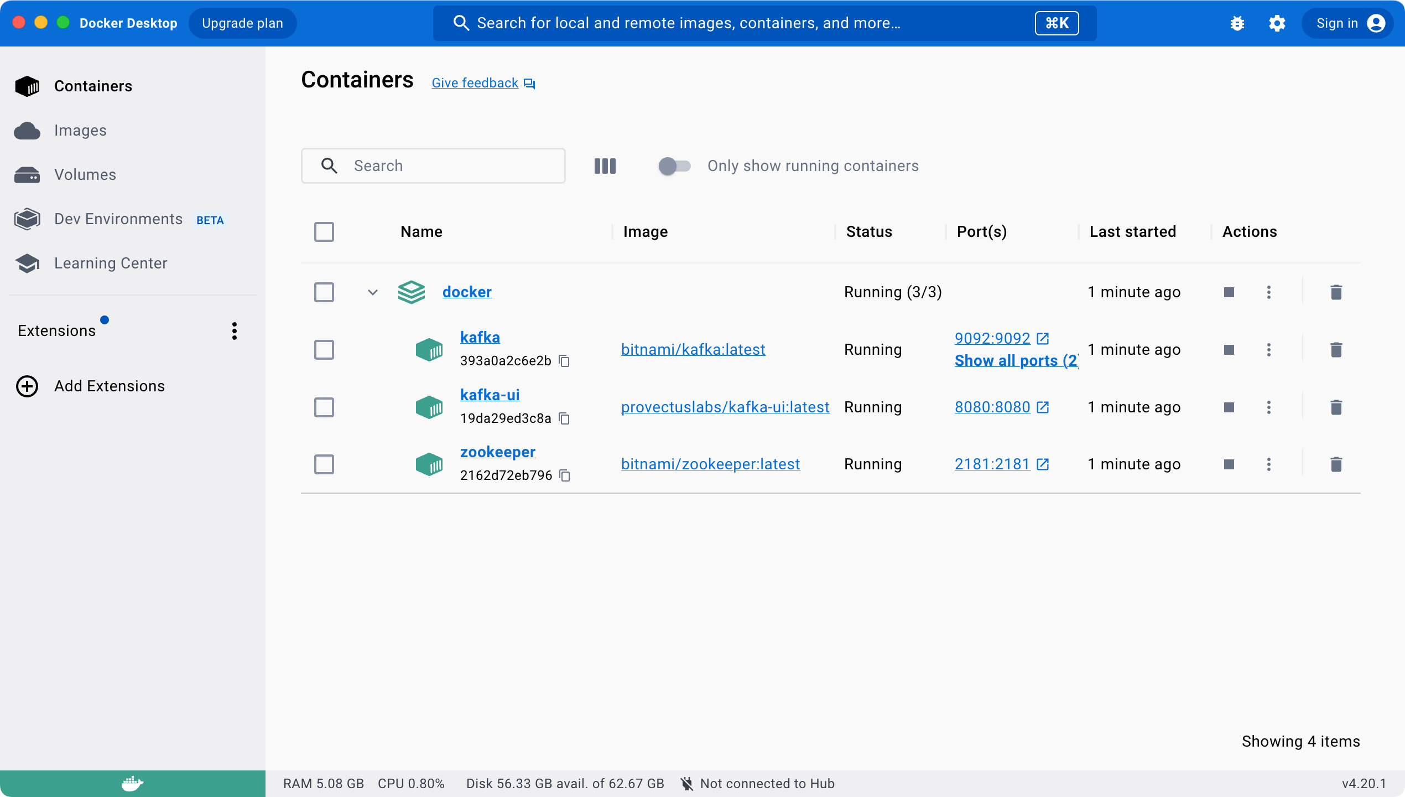Click the Upgrade plan button
This screenshot has height=797, width=1405.
[x=242, y=23]
